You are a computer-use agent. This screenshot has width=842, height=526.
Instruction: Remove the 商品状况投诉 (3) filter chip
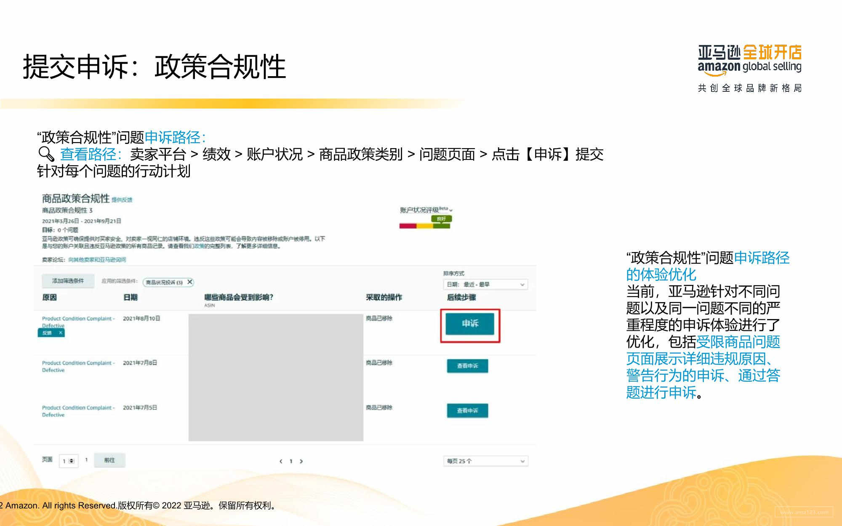click(190, 282)
